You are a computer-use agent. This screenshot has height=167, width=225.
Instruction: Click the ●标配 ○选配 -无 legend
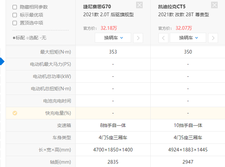coord(29,38)
